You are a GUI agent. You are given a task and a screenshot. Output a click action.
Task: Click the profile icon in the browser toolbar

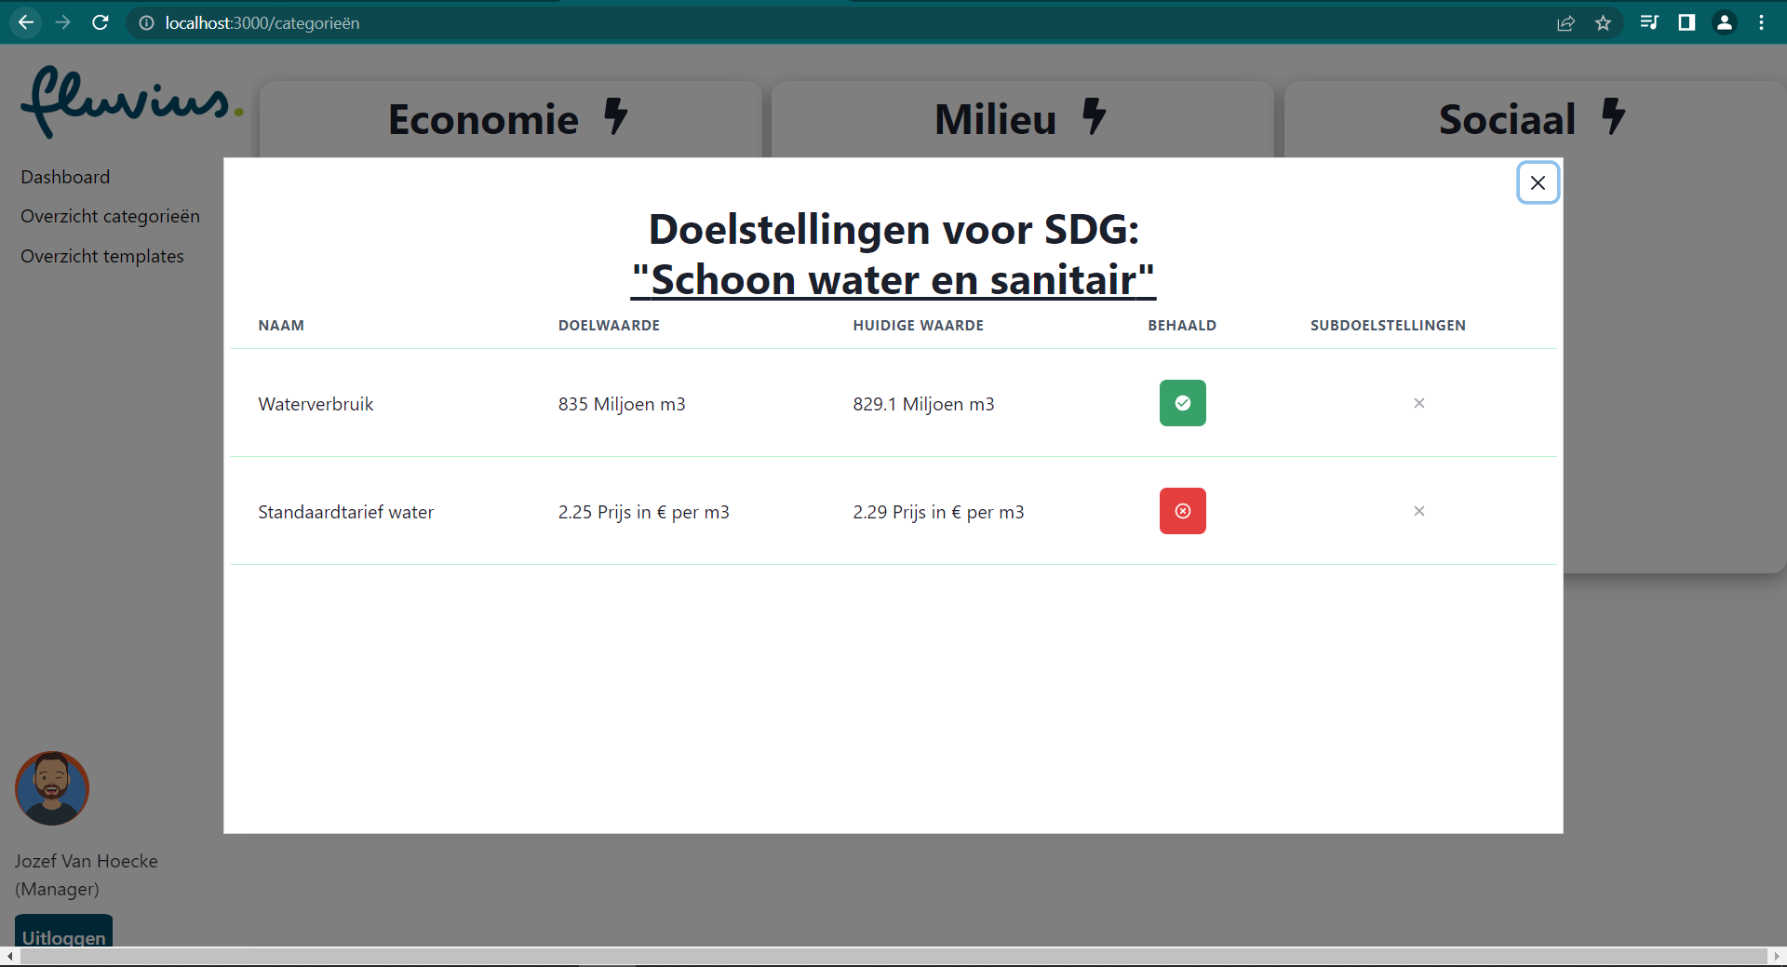coord(1724,22)
